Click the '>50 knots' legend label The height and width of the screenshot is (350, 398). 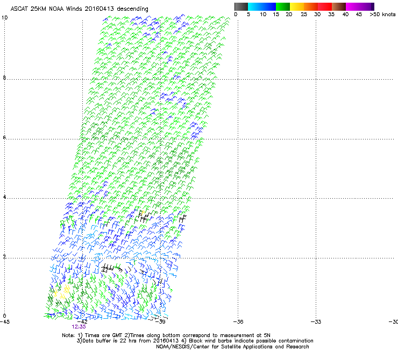[x=382, y=14]
